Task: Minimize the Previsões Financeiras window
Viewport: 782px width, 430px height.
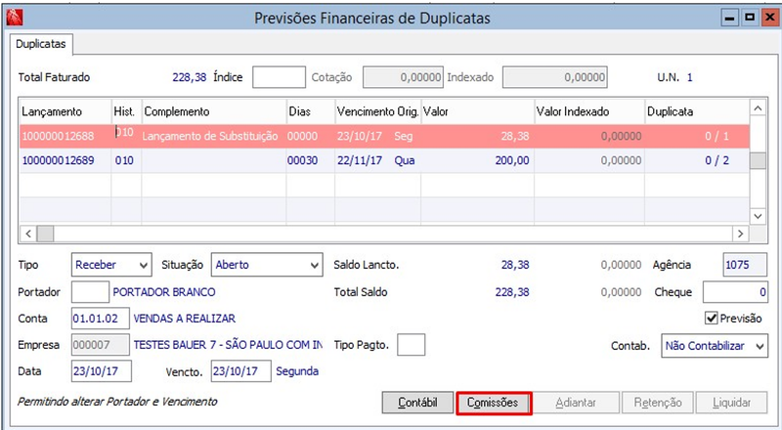Action: (729, 18)
